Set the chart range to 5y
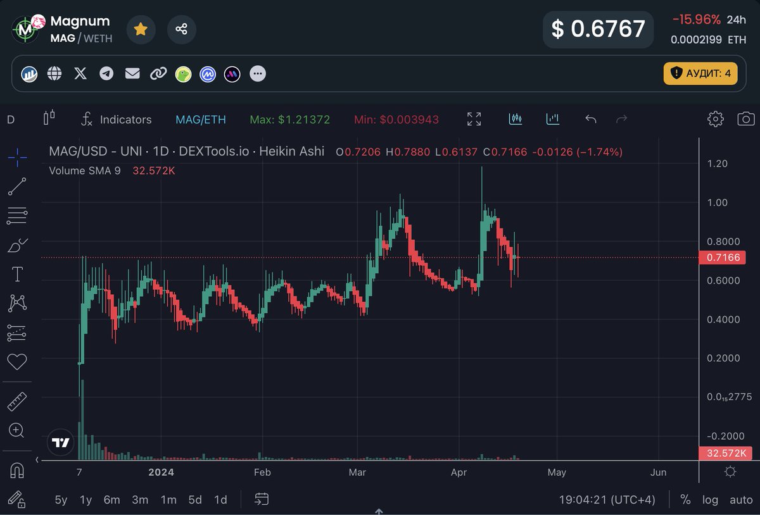760x515 pixels. click(x=61, y=500)
